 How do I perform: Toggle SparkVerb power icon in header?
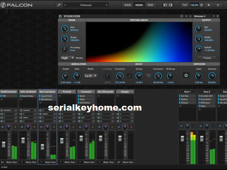pyautogui.click(x=60, y=16)
